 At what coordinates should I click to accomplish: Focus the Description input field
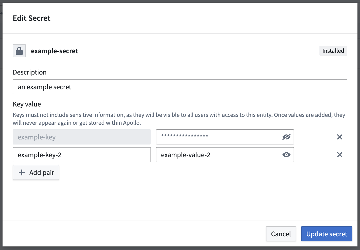pyautogui.click(x=180, y=87)
